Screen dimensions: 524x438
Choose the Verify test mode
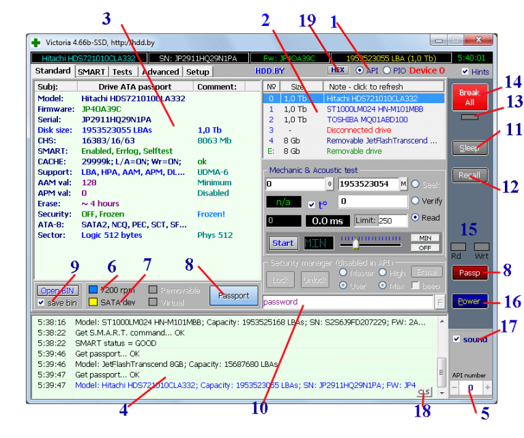415,201
